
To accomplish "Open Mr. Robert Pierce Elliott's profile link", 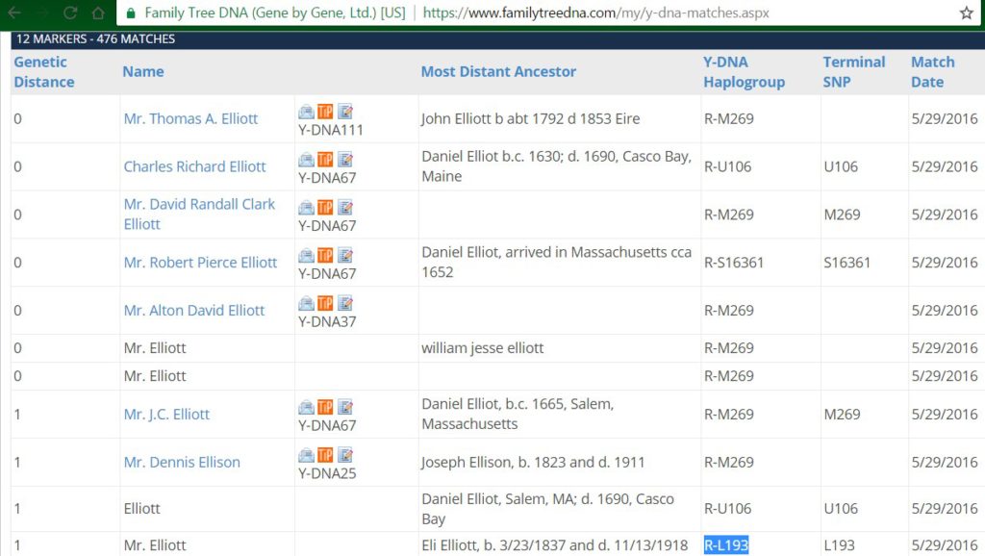I will [x=200, y=263].
